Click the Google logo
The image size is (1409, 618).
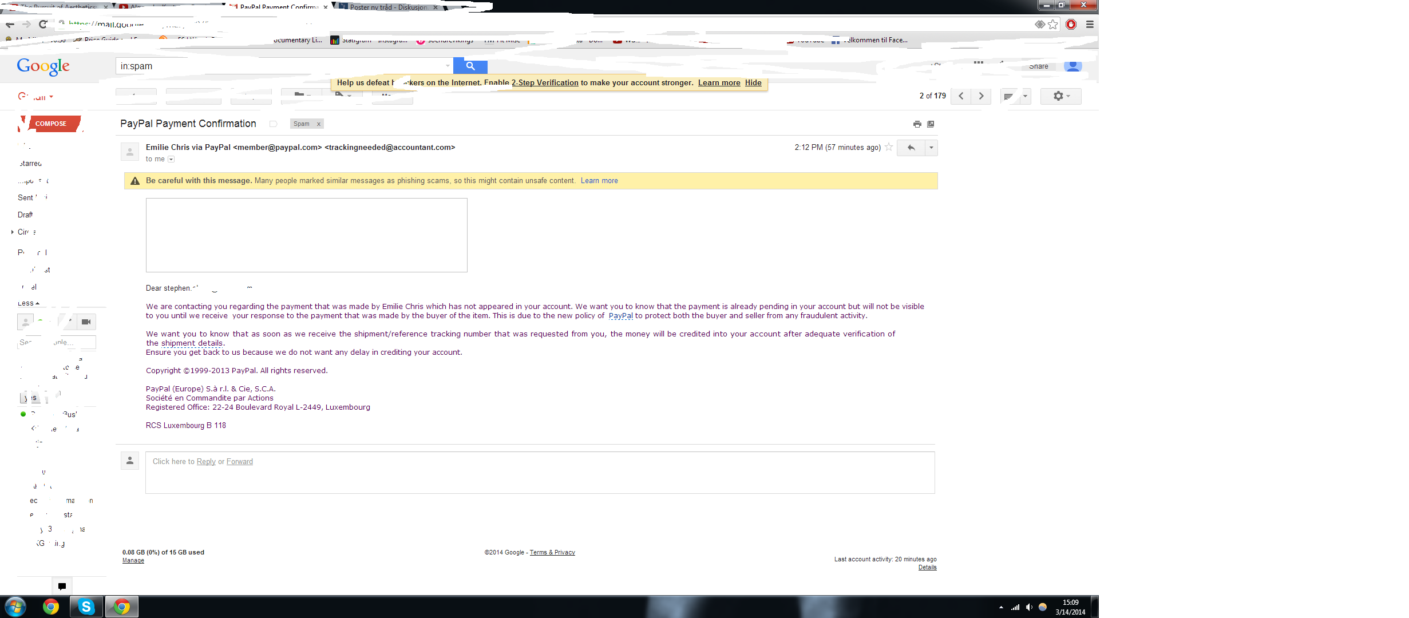tap(43, 66)
